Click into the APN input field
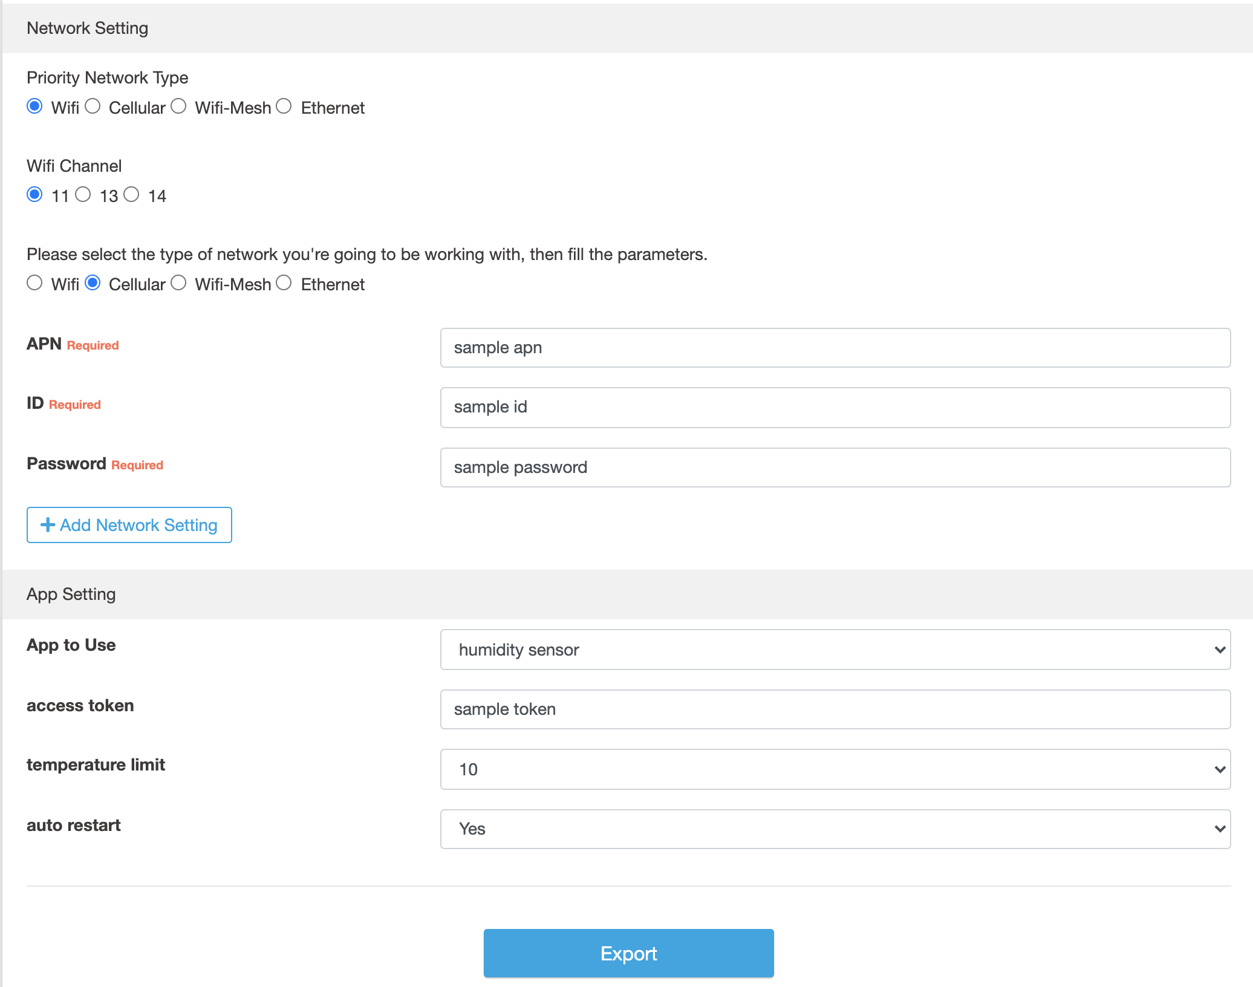The image size is (1253, 987). click(835, 348)
